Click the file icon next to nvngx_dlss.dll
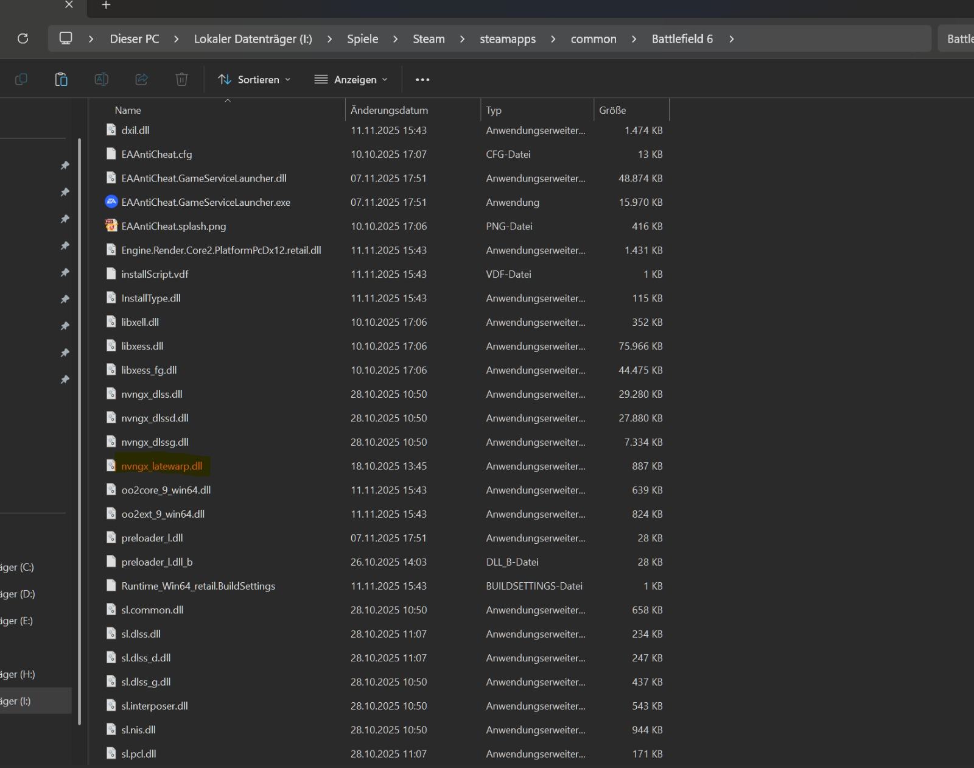This screenshot has width=974, height=768. tap(111, 393)
